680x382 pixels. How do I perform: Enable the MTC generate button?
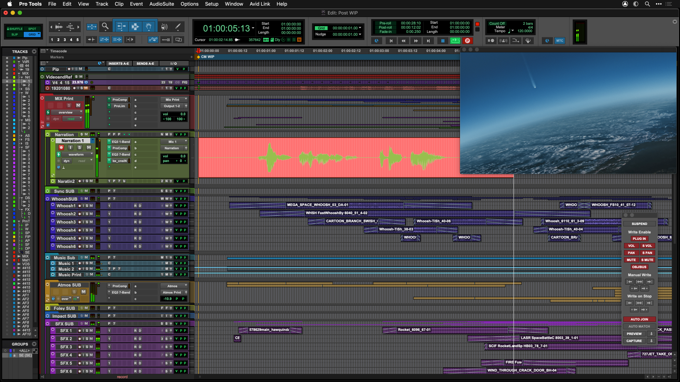pos(560,41)
